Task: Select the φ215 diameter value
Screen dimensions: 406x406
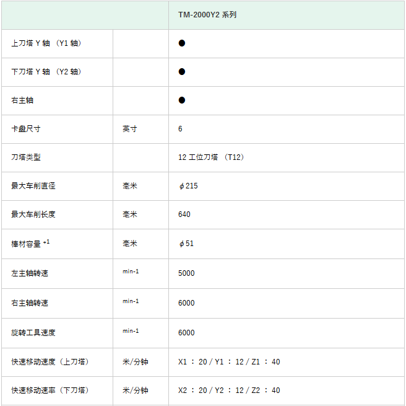Action: click(188, 186)
